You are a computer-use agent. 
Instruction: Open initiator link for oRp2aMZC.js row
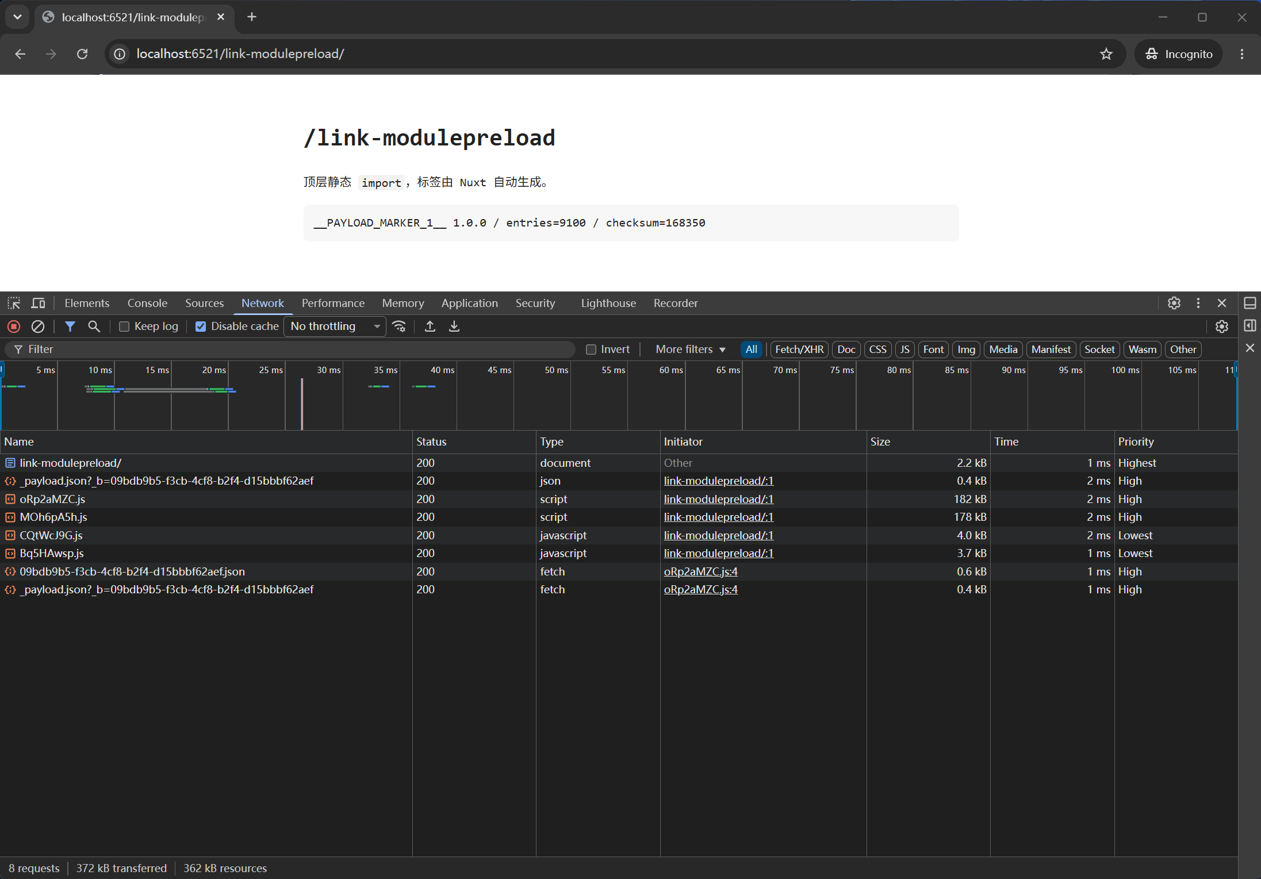718,499
